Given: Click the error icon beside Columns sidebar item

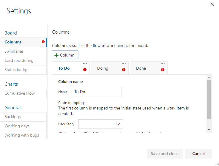Looking at the screenshot, I should coord(43,42).
